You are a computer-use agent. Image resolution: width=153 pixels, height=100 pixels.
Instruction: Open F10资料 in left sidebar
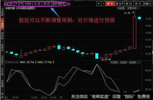pyautogui.click(x=2, y=36)
